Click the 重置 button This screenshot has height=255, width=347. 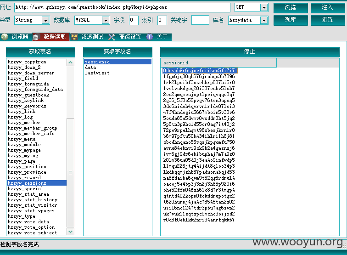[x=328, y=20]
